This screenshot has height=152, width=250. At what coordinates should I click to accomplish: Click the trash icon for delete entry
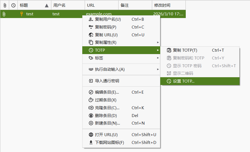pyautogui.click(x=91, y=116)
